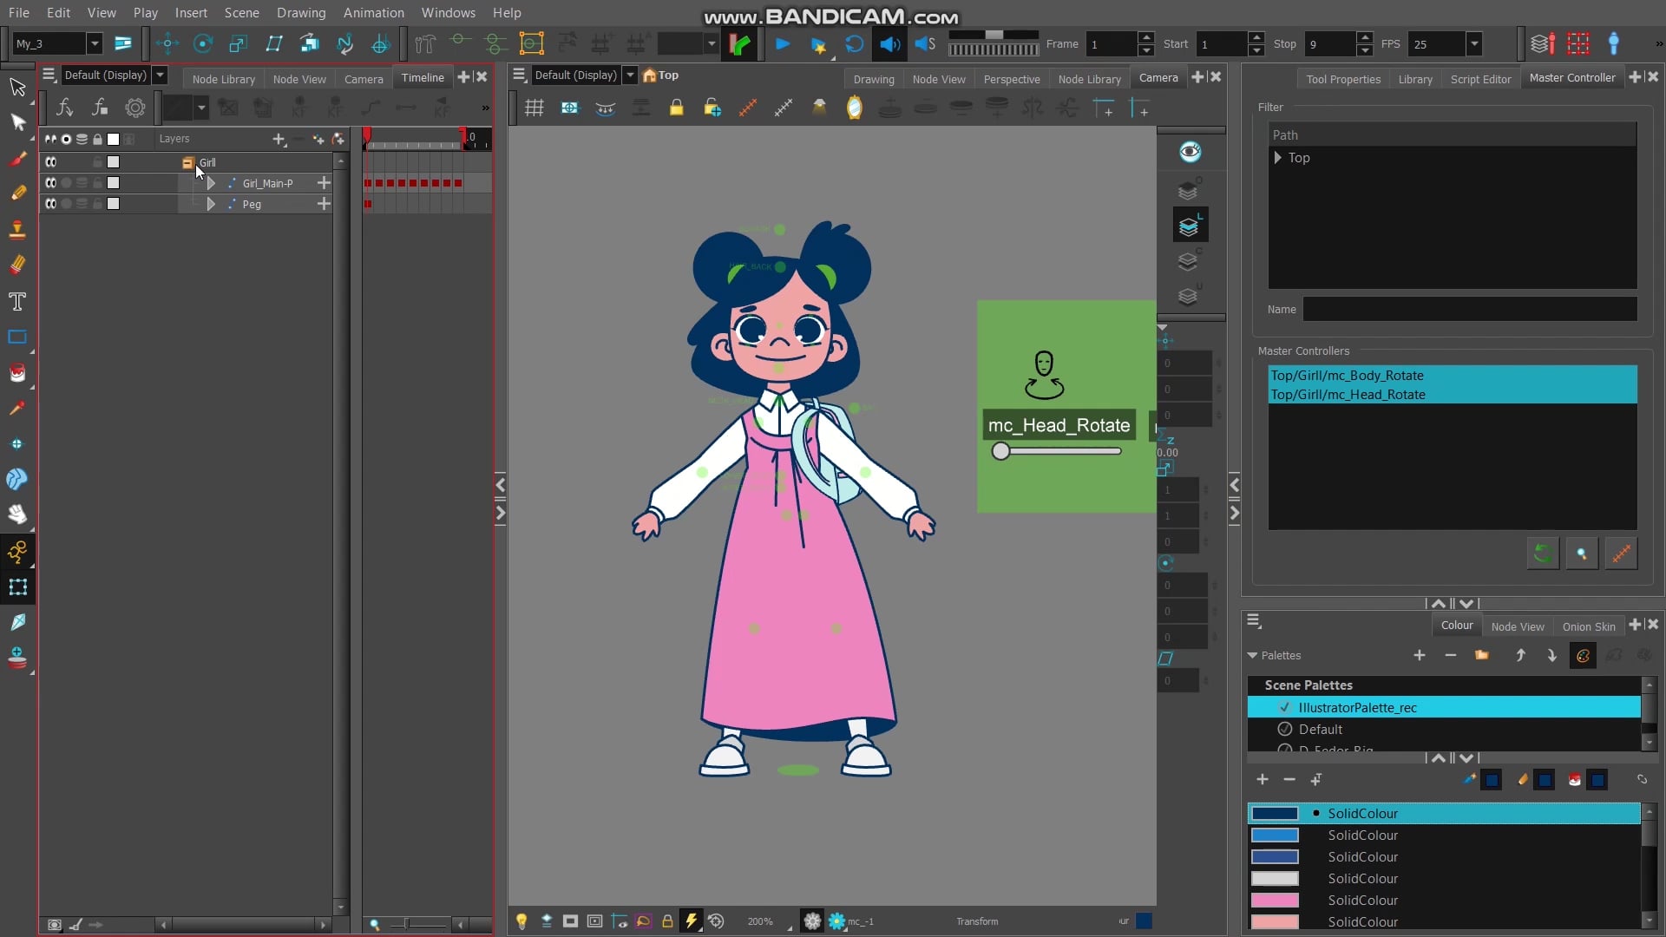The width and height of the screenshot is (1666, 937).
Task: Toggle sound playback icon
Action: tap(889, 43)
